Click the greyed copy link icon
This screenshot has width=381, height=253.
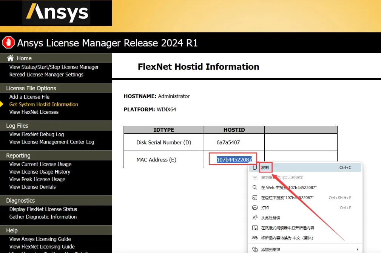tap(255, 177)
